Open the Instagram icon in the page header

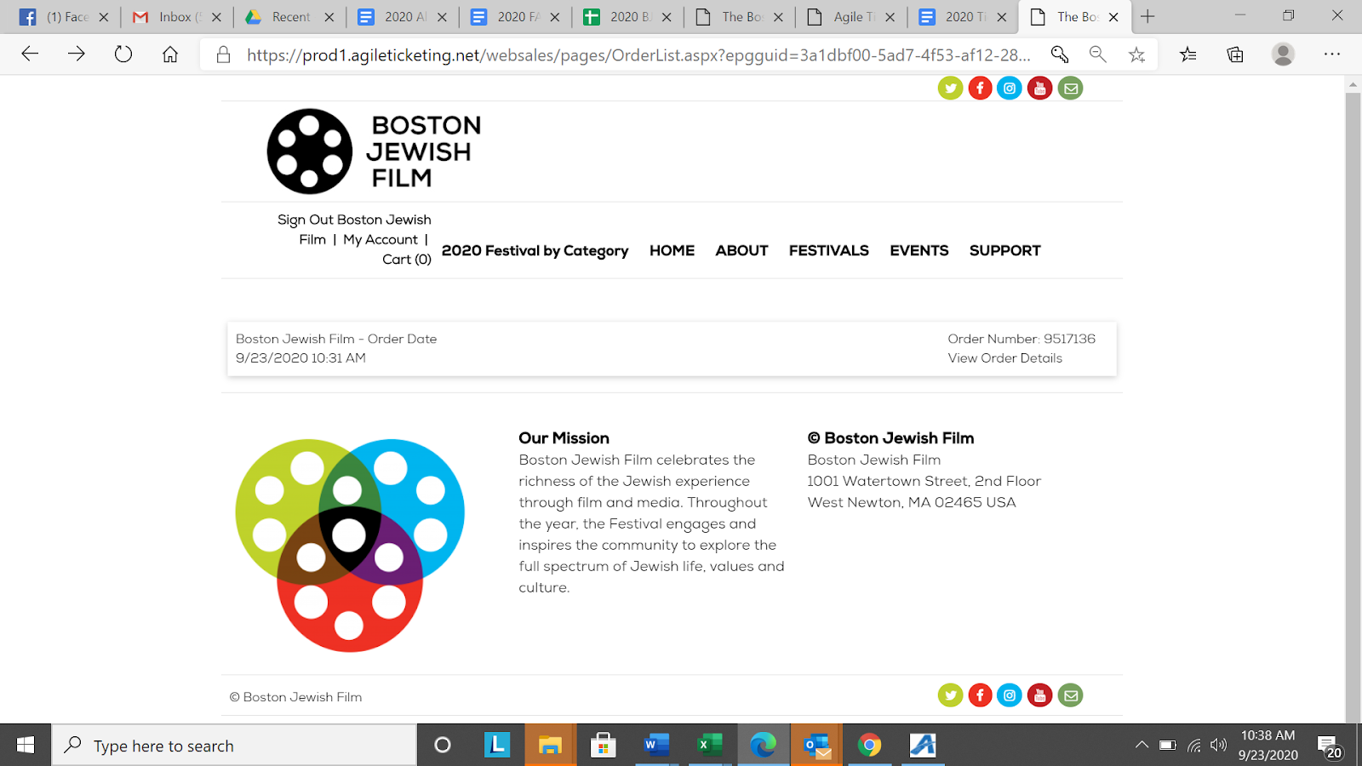coord(1010,88)
